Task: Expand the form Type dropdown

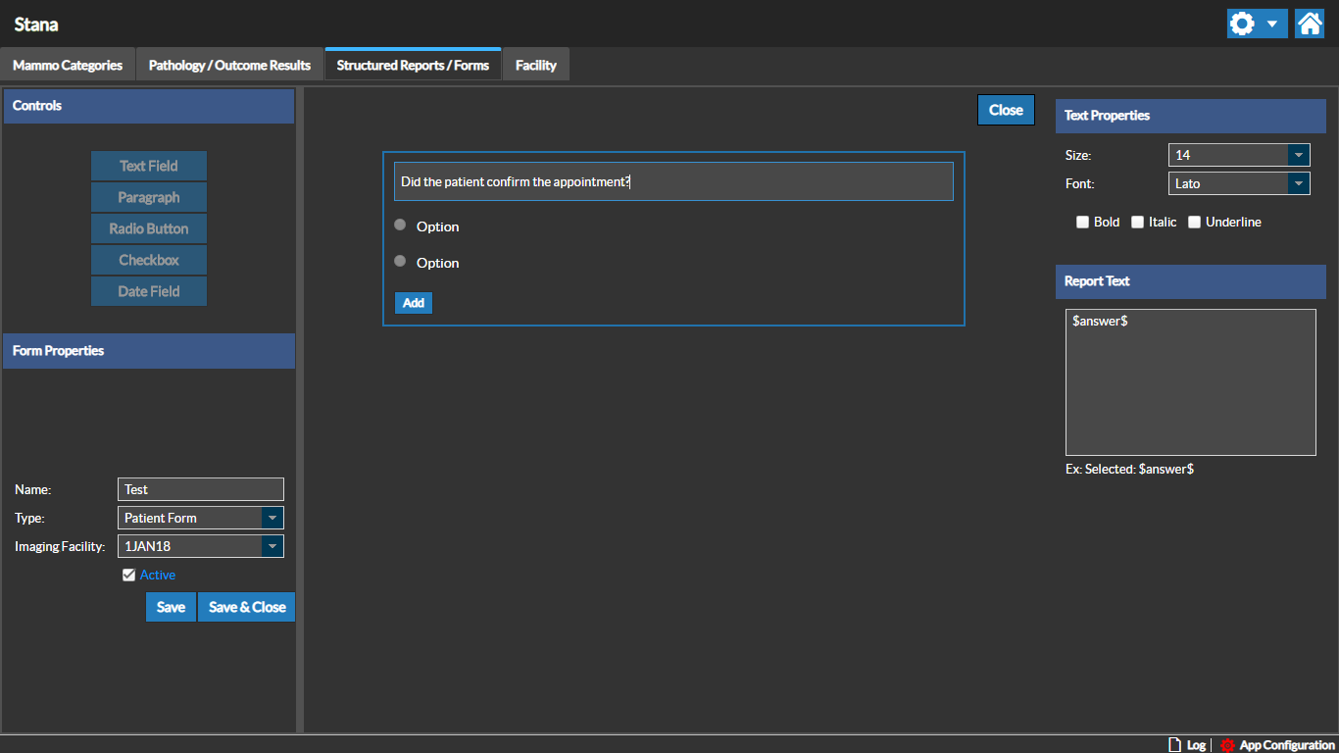Action: tap(273, 518)
